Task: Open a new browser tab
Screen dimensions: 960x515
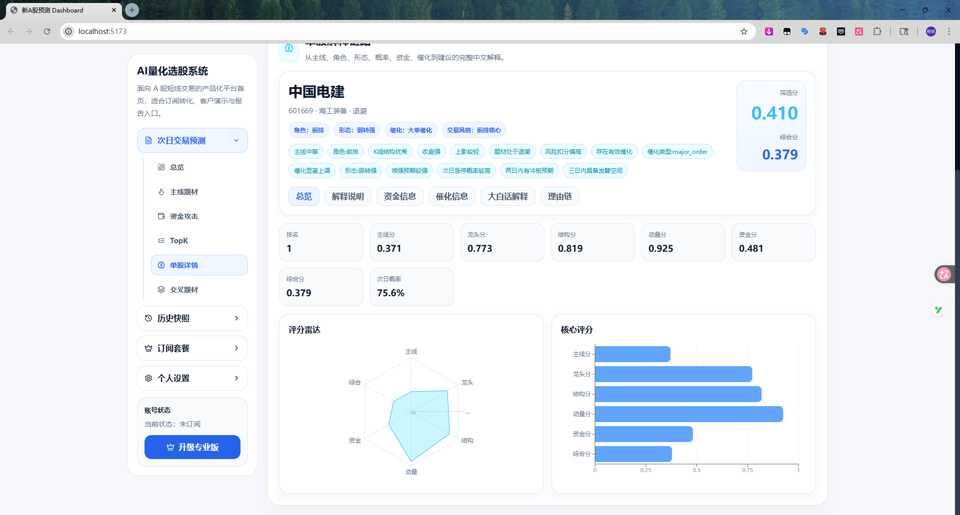Action: [132, 10]
